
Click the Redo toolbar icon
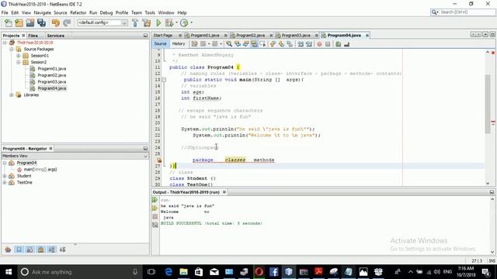coord(67,22)
